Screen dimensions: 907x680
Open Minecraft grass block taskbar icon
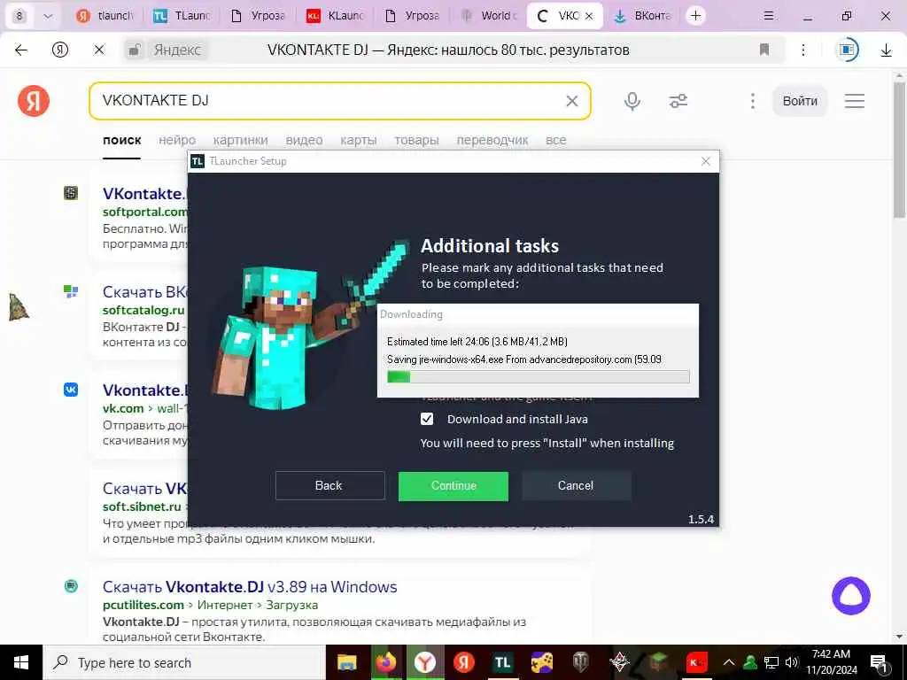658,662
